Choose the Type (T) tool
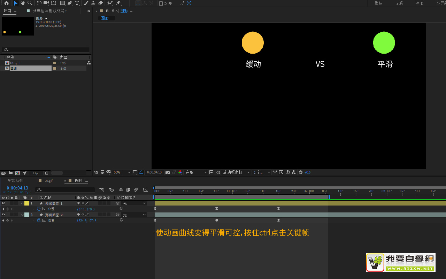Screen dimensions: 446x279 tap(77, 3)
